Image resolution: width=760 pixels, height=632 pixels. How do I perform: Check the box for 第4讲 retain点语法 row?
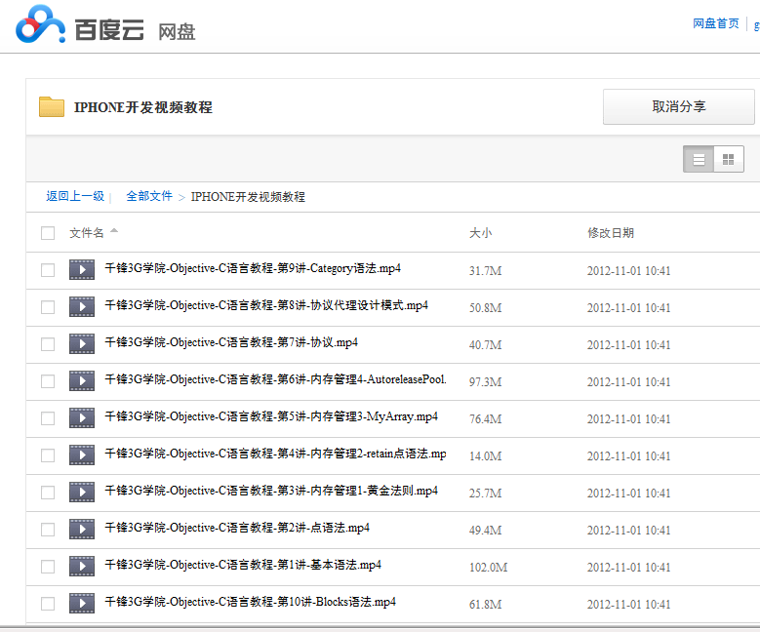click(x=48, y=455)
